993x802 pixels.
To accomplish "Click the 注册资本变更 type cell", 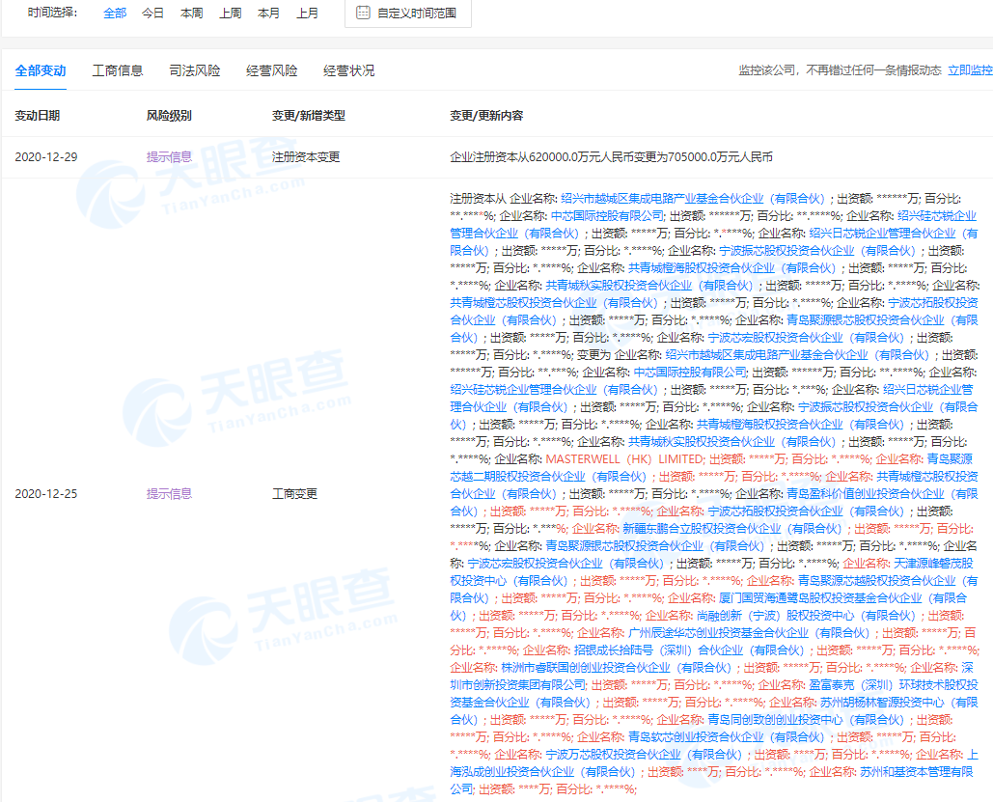I will [x=306, y=156].
